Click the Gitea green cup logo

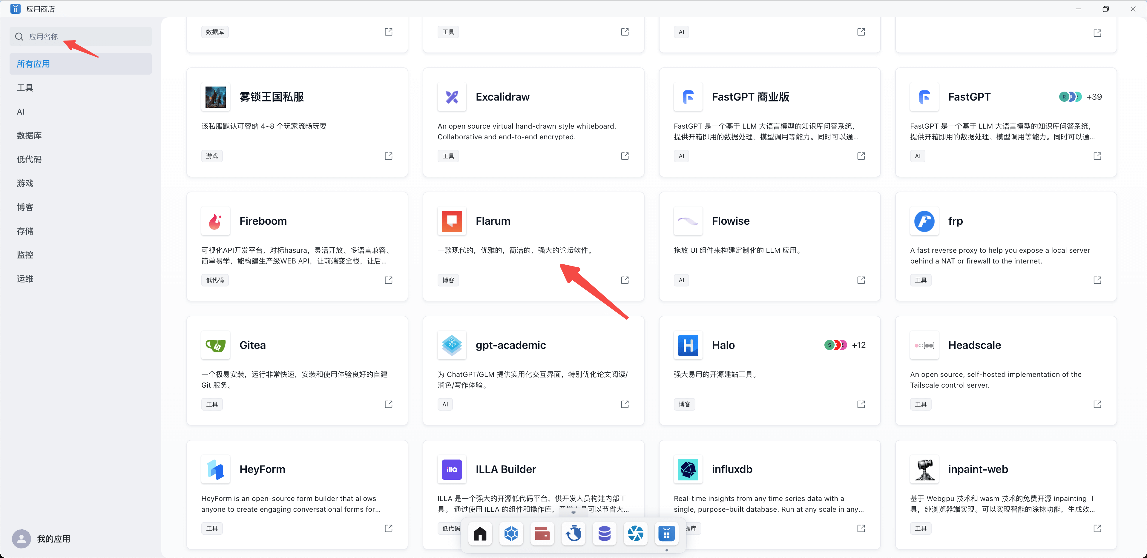point(215,345)
